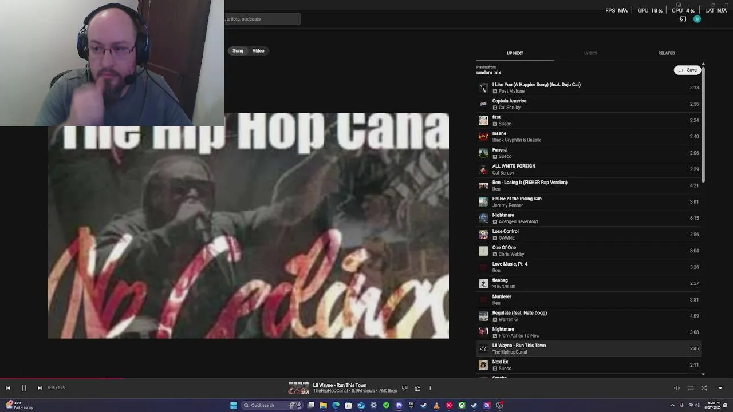
Task: Open VLC media player from taskbar
Action: pyautogui.click(x=436, y=405)
